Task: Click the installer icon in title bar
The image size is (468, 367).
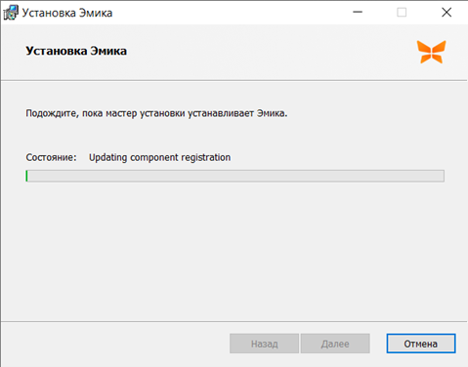Action: [11, 13]
